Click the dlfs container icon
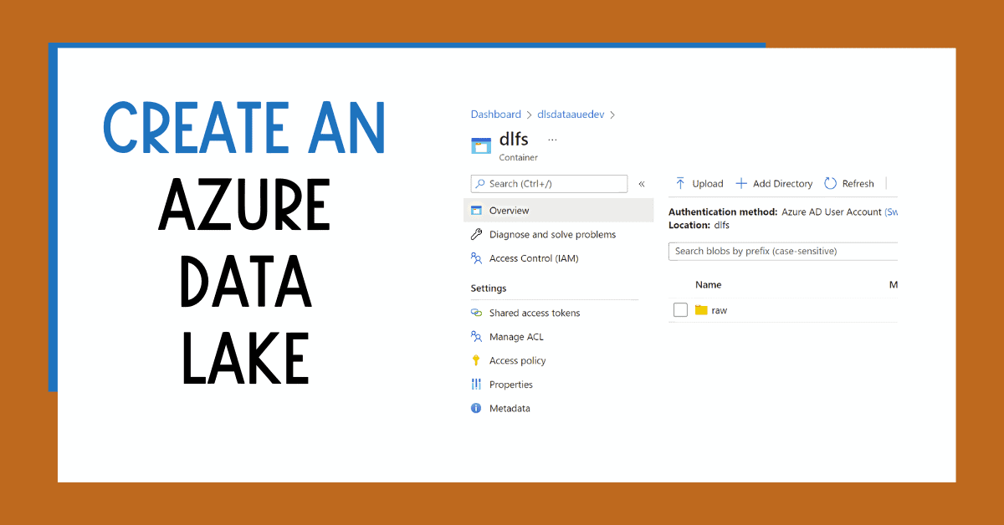1004x525 pixels. (481, 145)
